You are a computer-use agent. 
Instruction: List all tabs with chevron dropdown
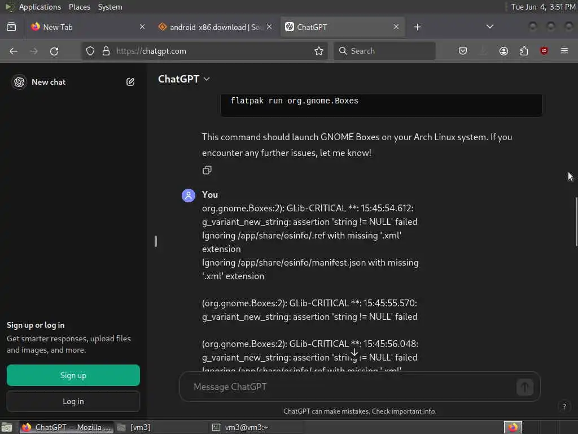click(489, 27)
